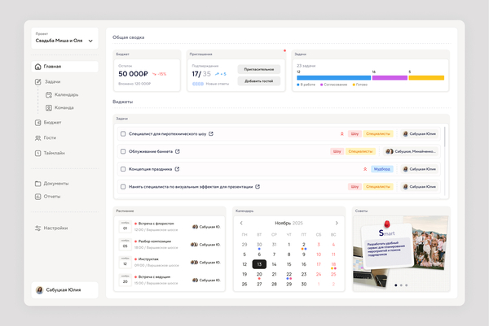Open Таймлайн clock icon in sidebar
Image resolution: width=489 pixels, height=326 pixels.
37,153
